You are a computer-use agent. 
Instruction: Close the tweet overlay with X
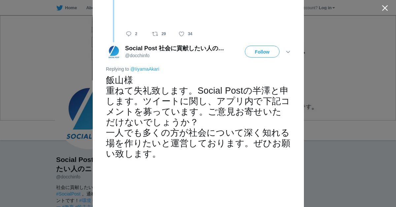point(385,8)
